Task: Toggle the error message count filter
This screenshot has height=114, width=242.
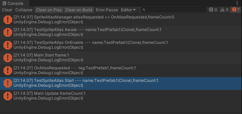Action: click(236, 10)
